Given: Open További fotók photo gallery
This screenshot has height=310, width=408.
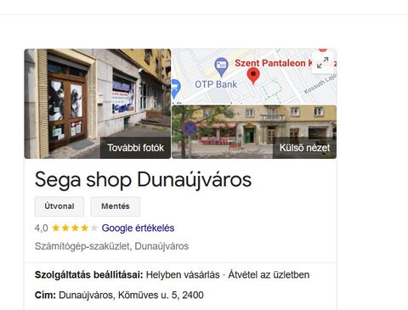Looking at the screenshot, I should click(x=135, y=148).
